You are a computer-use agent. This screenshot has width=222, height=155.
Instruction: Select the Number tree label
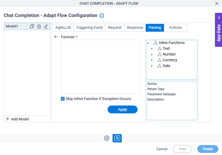(169, 54)
